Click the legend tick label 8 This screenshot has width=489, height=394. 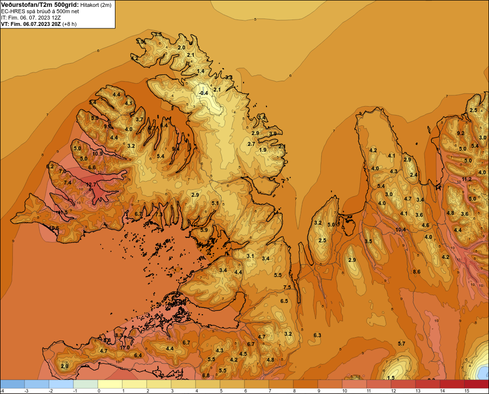(x=295, y=391)
